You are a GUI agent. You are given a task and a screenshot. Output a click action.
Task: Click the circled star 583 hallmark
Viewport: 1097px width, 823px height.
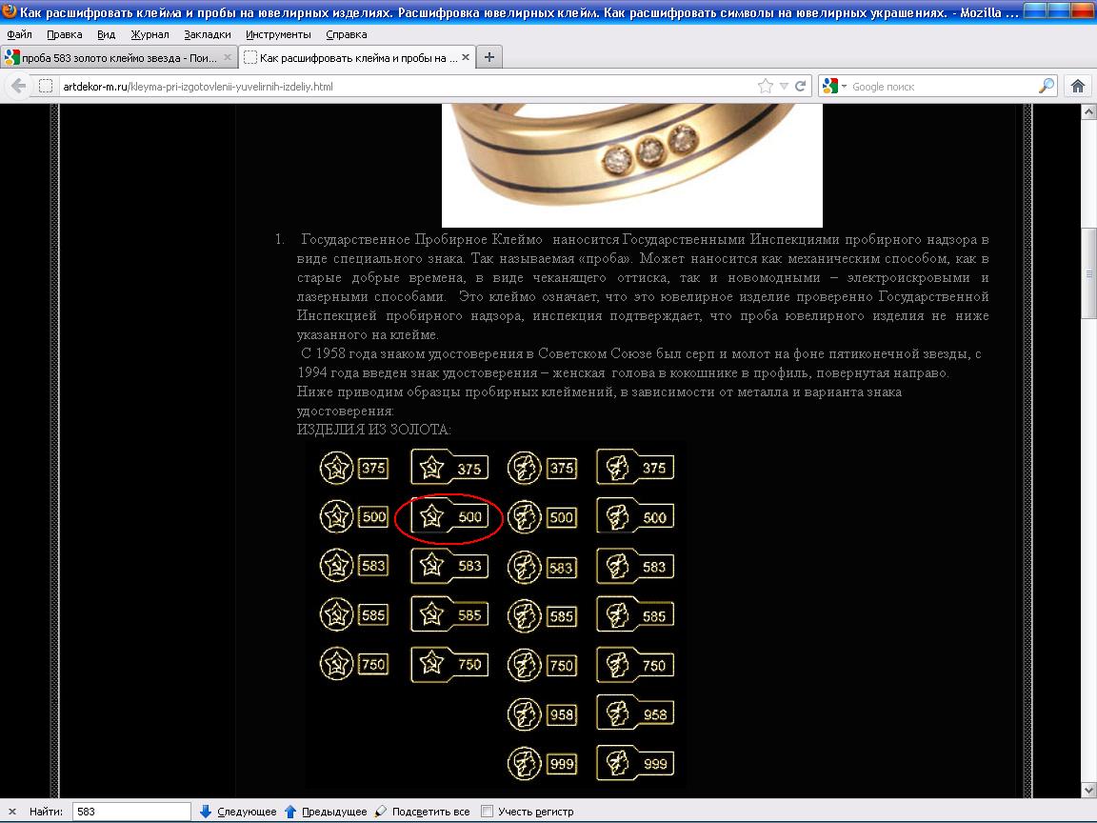354,566
